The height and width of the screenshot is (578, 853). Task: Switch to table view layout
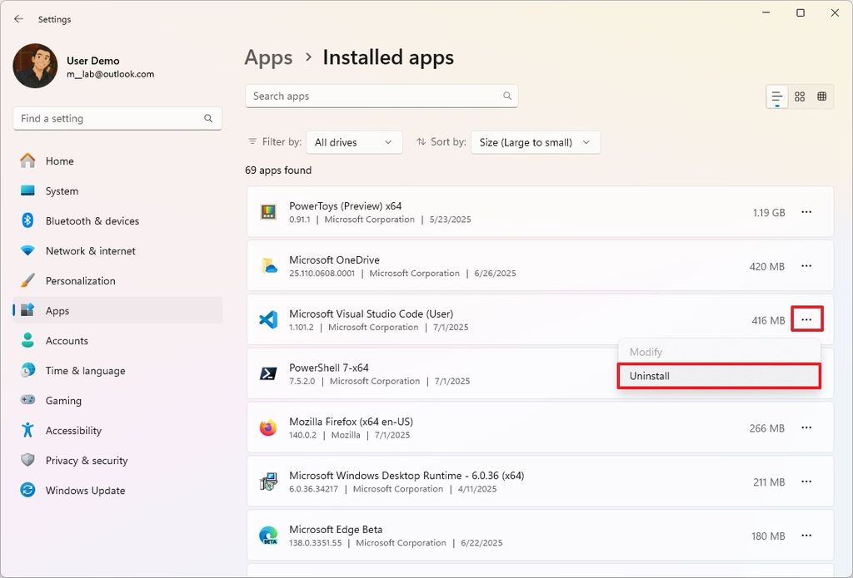coord(822,96)
